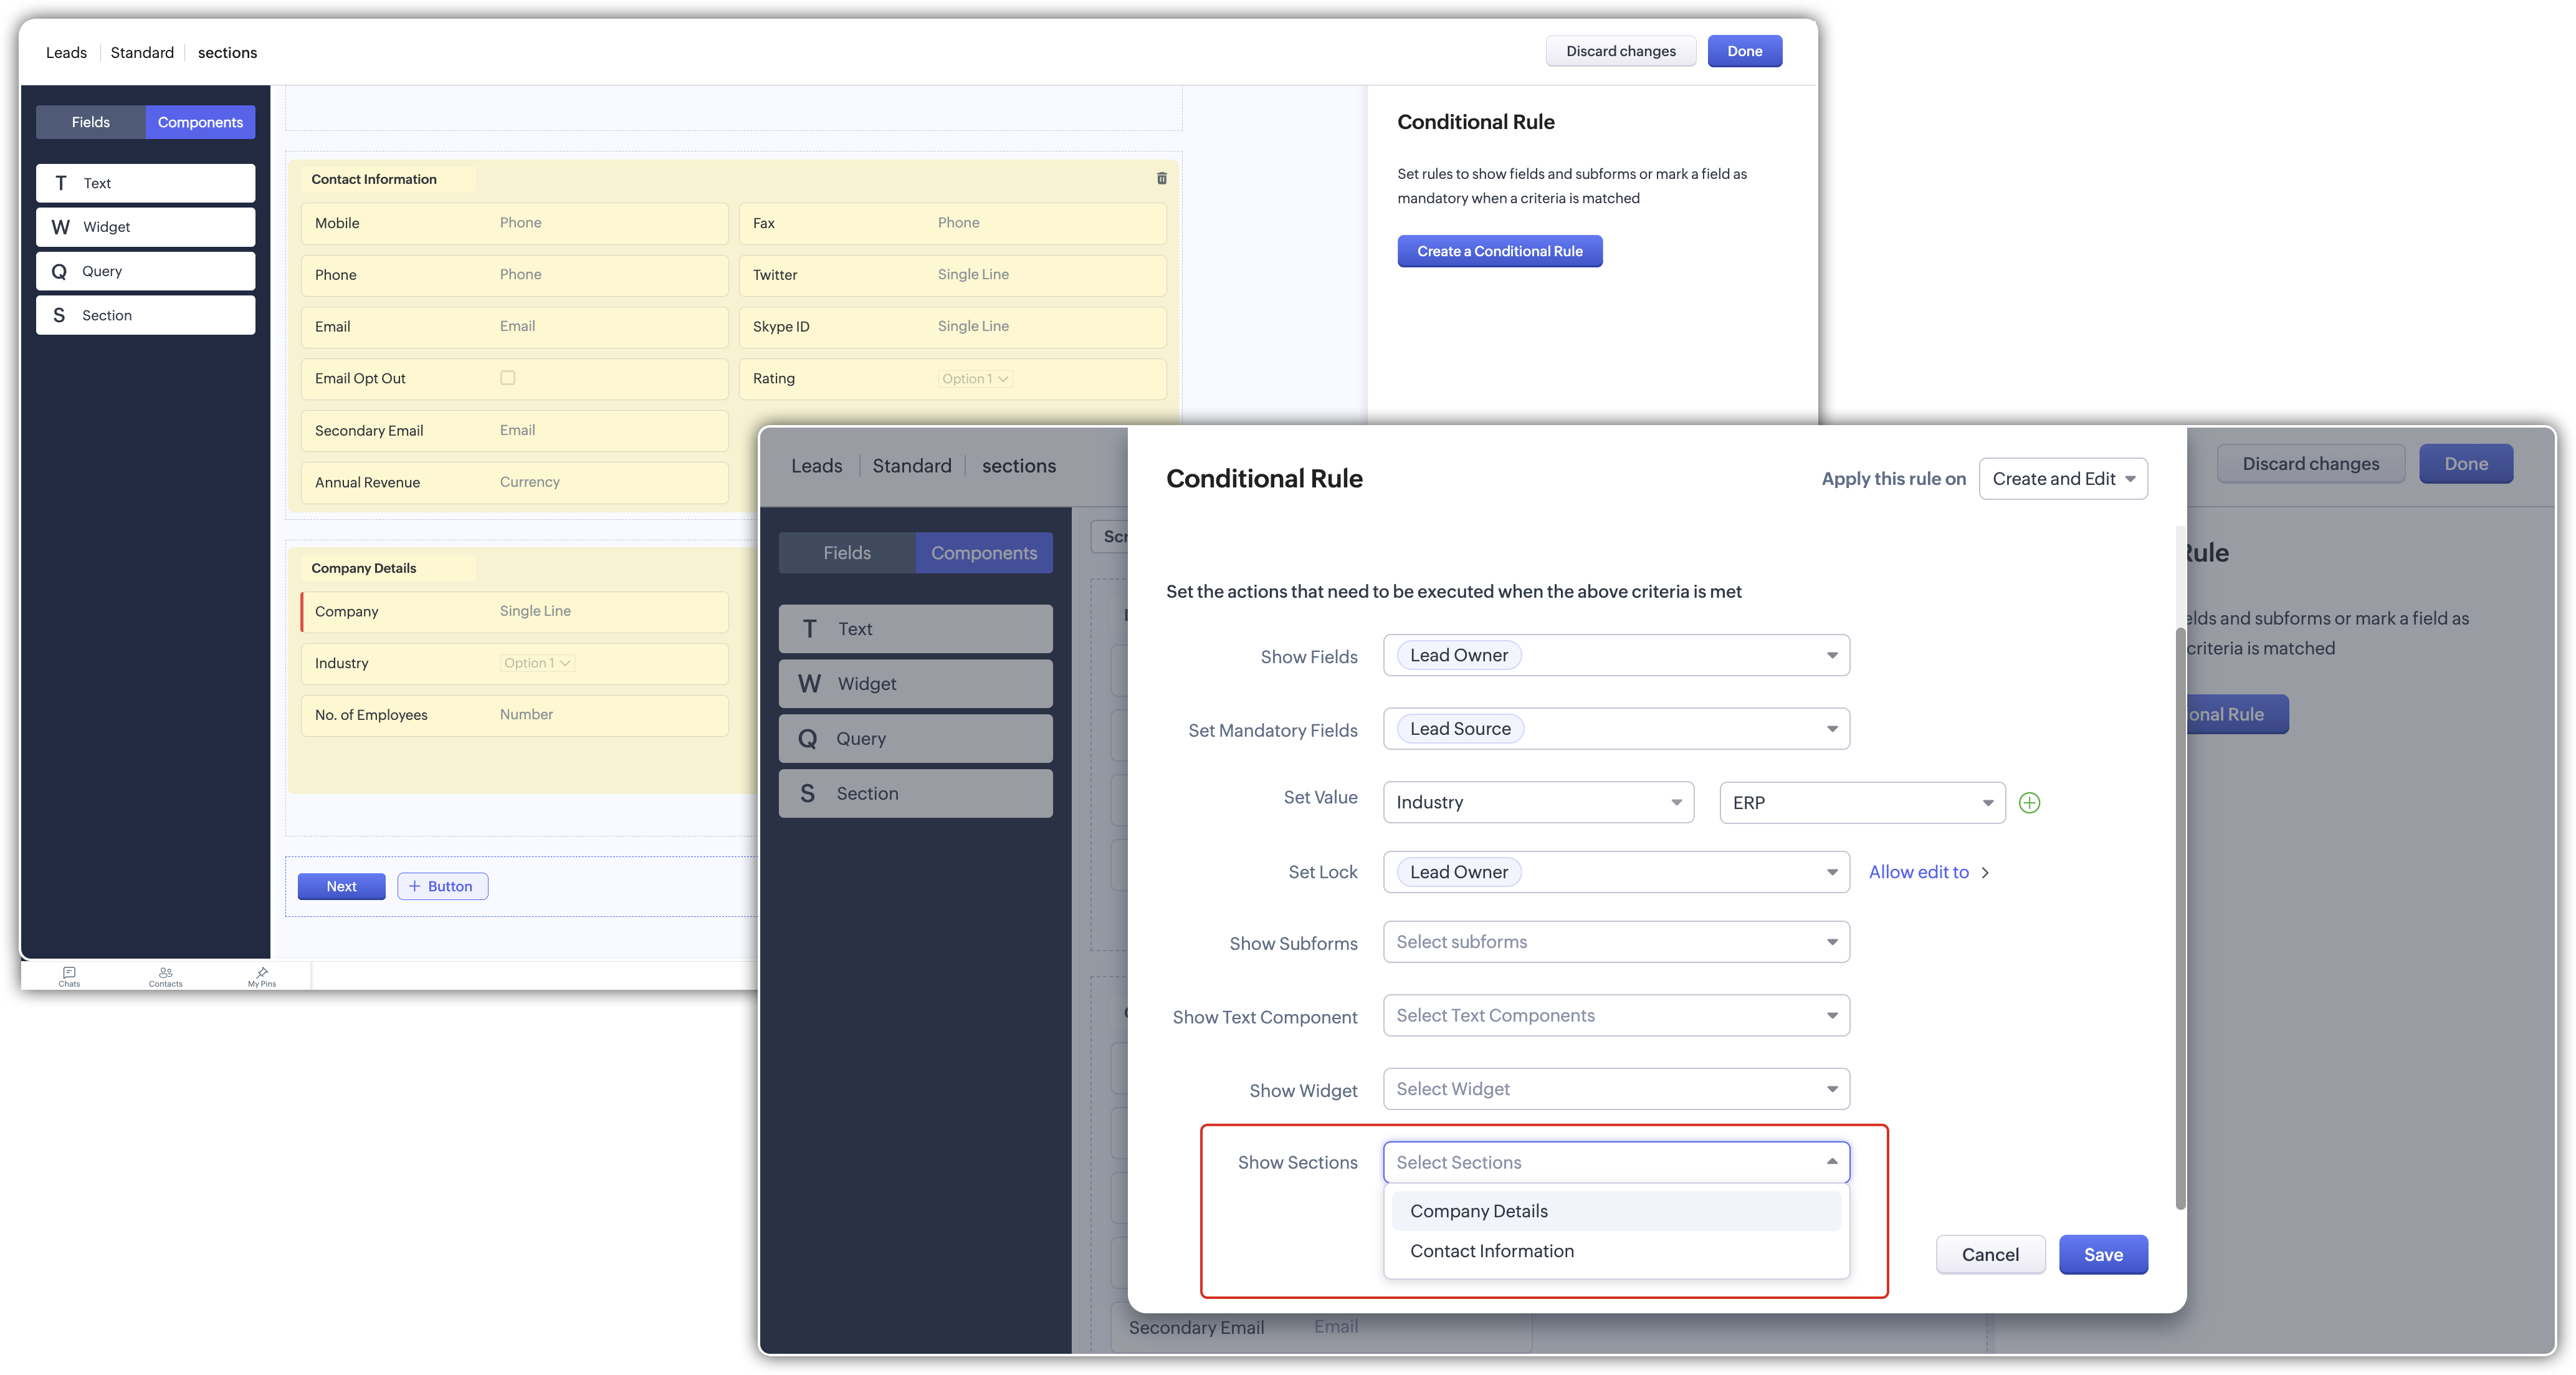The width and height of the screenshot is (2576, 1375).
Task: Toggle the Email Opt Out checkbox
Action: point(508,378)
